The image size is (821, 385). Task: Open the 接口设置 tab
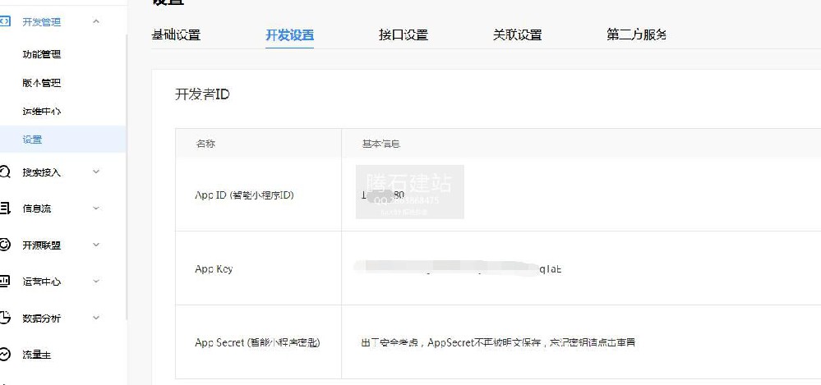403,35
